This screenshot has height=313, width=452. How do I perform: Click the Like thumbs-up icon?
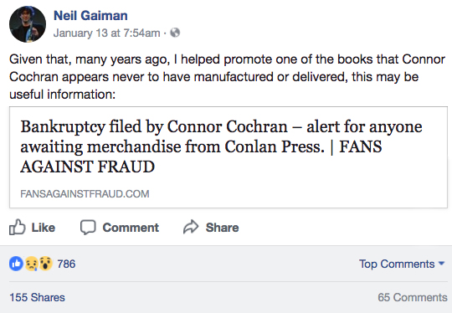tap(18, 227)
